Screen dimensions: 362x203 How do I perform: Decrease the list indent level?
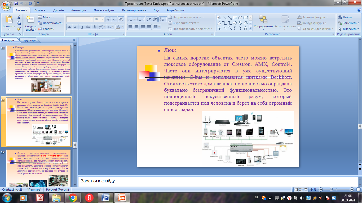tap(149, 19)
